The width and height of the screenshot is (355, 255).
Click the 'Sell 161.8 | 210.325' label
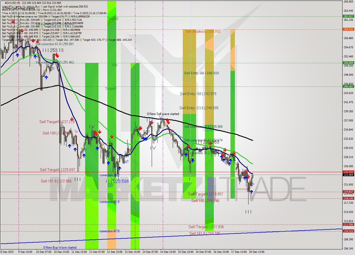coord(205,233)
